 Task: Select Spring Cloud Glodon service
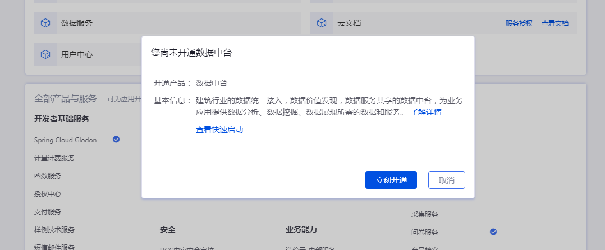tap(65, 140)
